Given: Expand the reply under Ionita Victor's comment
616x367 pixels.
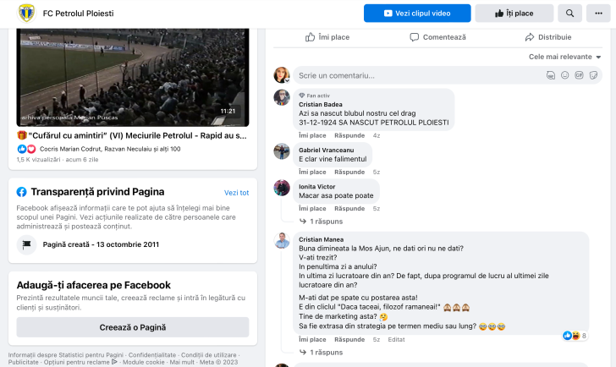Looking at the screenshot, I should point(326,222).
